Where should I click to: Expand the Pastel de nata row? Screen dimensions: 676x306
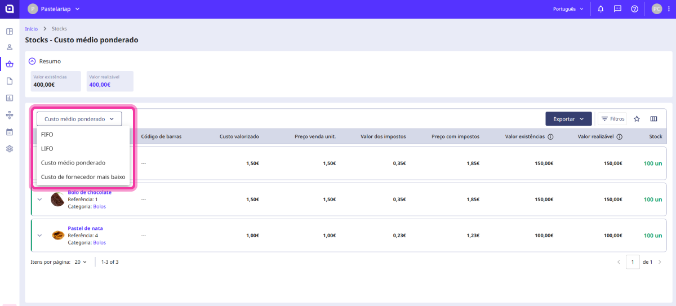click(x=39, y=236)
